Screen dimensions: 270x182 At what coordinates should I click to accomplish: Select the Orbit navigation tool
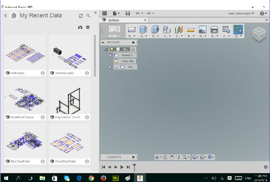[x=157, y=157]
